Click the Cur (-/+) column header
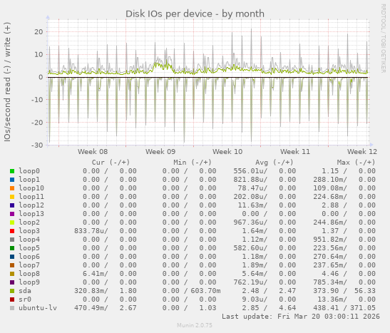Viewport: 390px width, 333px height. point(111,163)
